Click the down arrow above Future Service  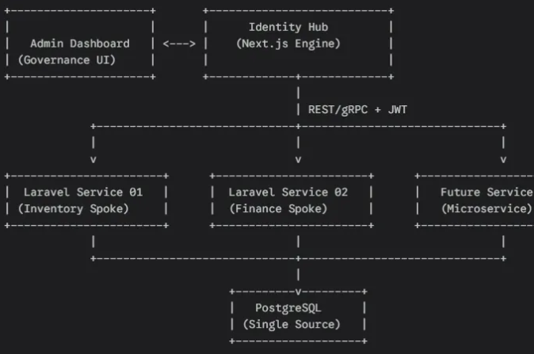pyautogui.click(x=503, y=159)
